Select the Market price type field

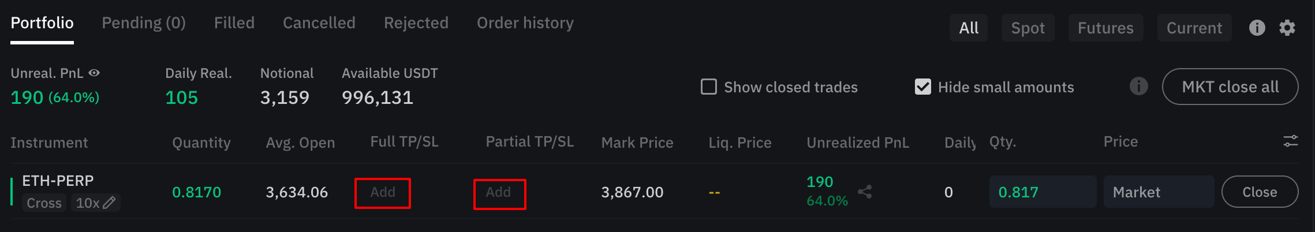[1159, 192]
